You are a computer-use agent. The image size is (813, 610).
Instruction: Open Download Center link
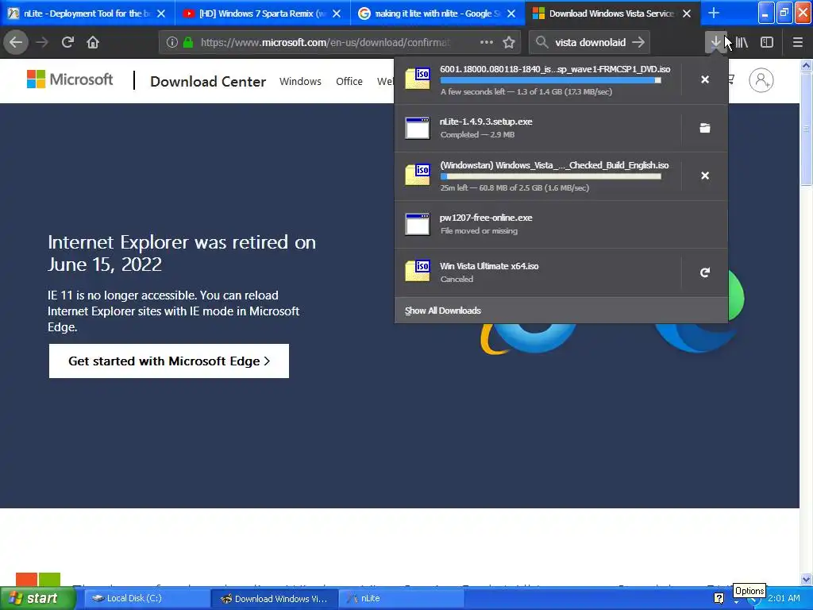[x=208, y=82]
